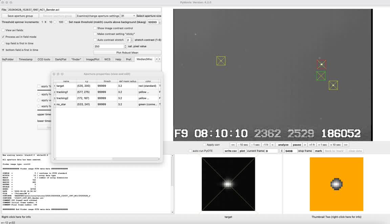The height and width of the screenshot is (224, 390).
Task: Select the no_star aperture row
Action: pos(107,104)
